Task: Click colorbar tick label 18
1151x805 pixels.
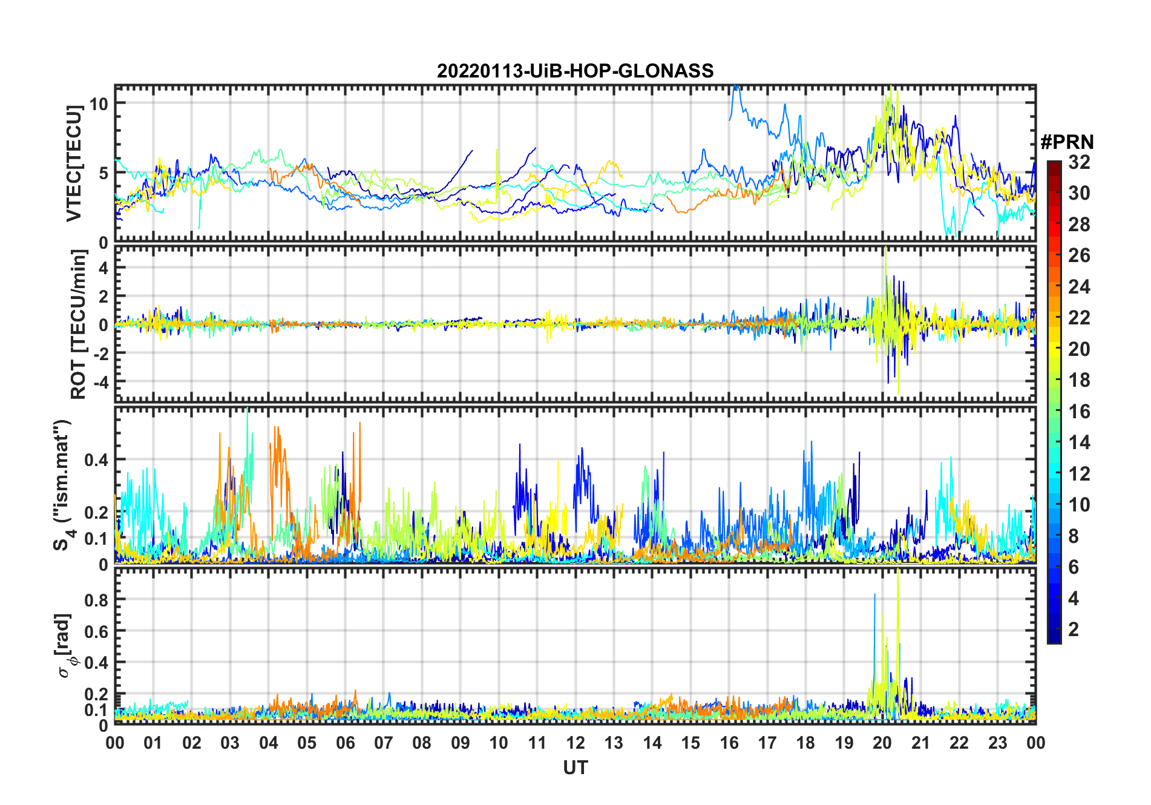Action: (x=1079, y=379)
